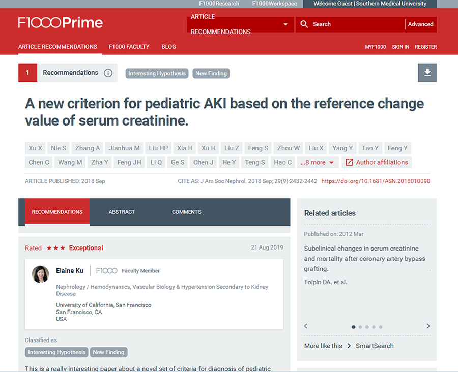Click author tag Xu X
This screenshot has width=458, height=372.
pos(35,148)
